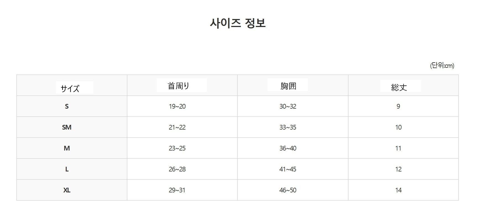Click total length 9 cell
Screen dimensions: 482x215
pyautogui.click(x=403, y=106)
